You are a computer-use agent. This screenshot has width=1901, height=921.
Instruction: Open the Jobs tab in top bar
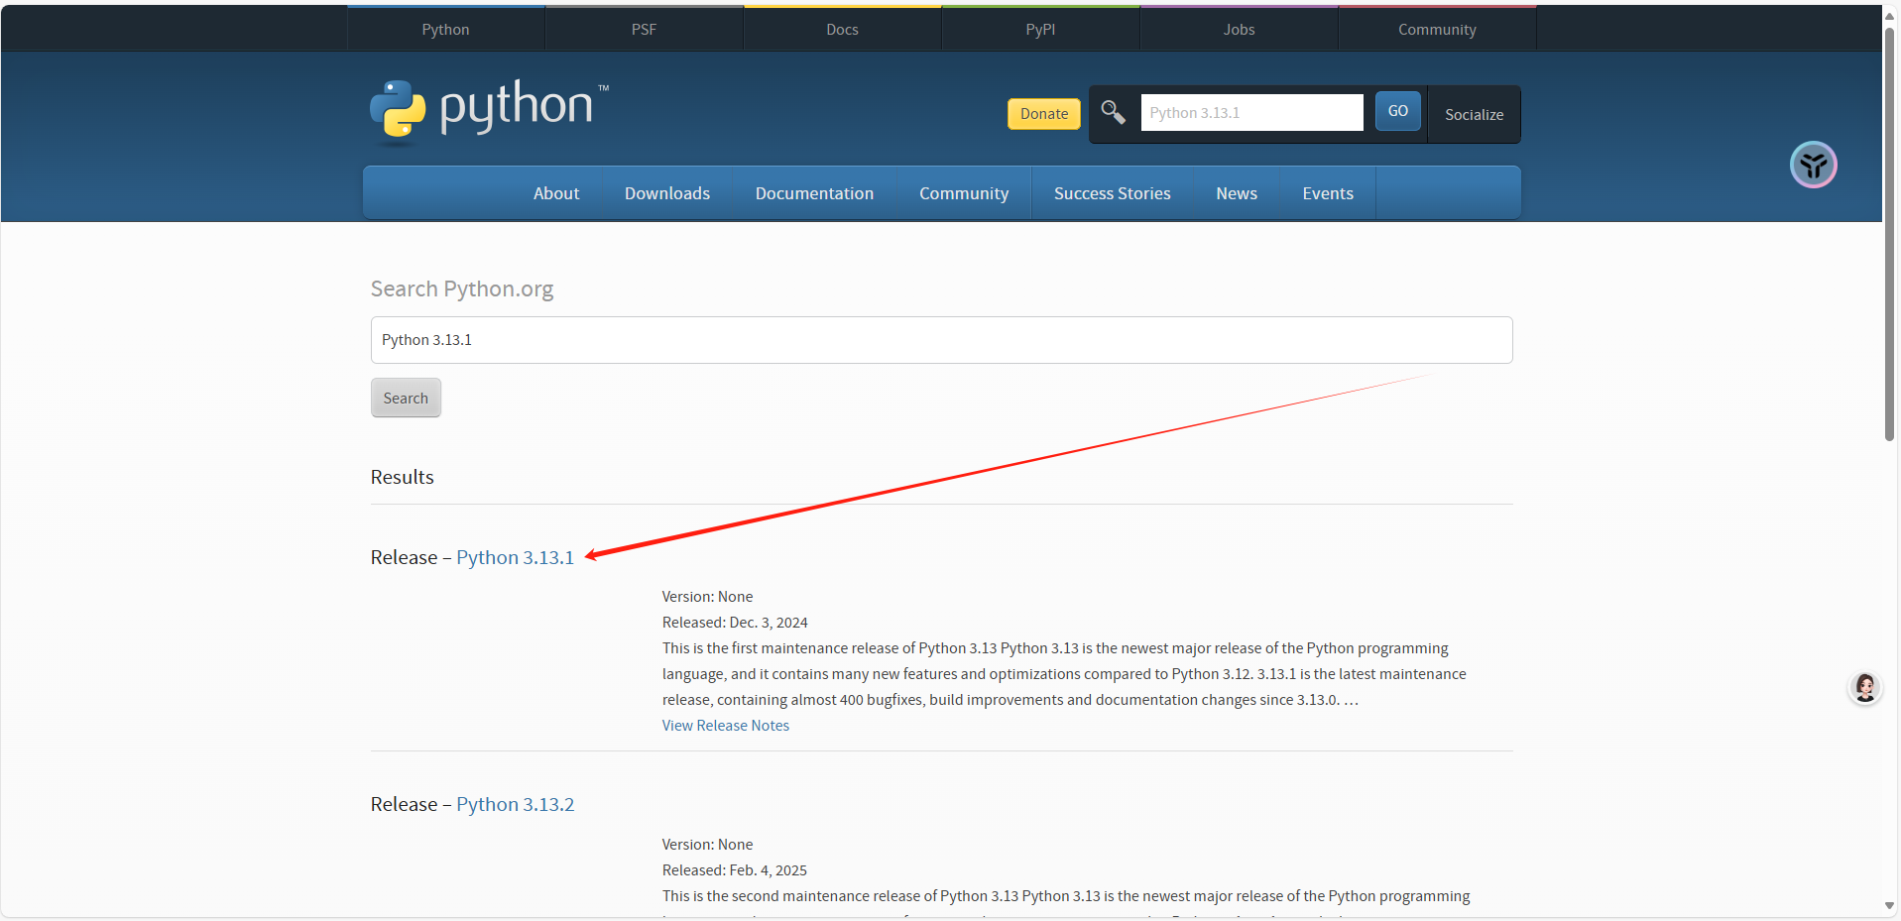(1239, 29)
